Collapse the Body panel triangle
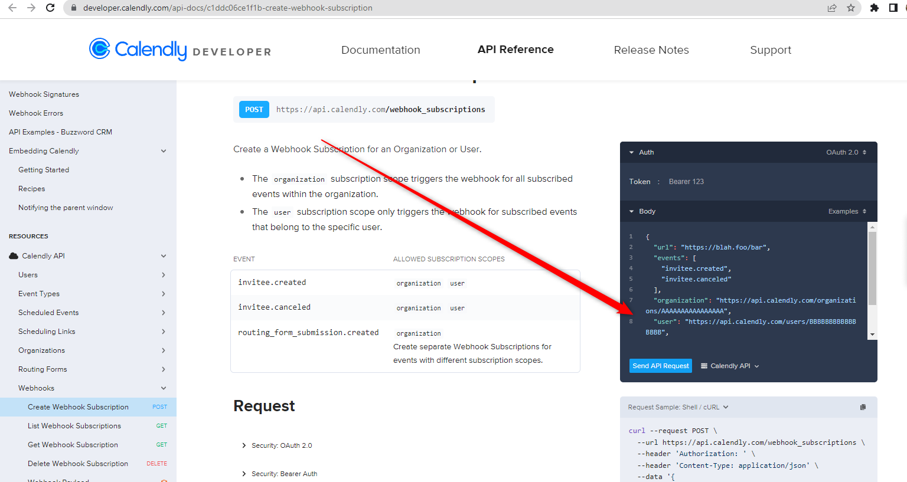907x482 pixels. click(x=631, y=211)
